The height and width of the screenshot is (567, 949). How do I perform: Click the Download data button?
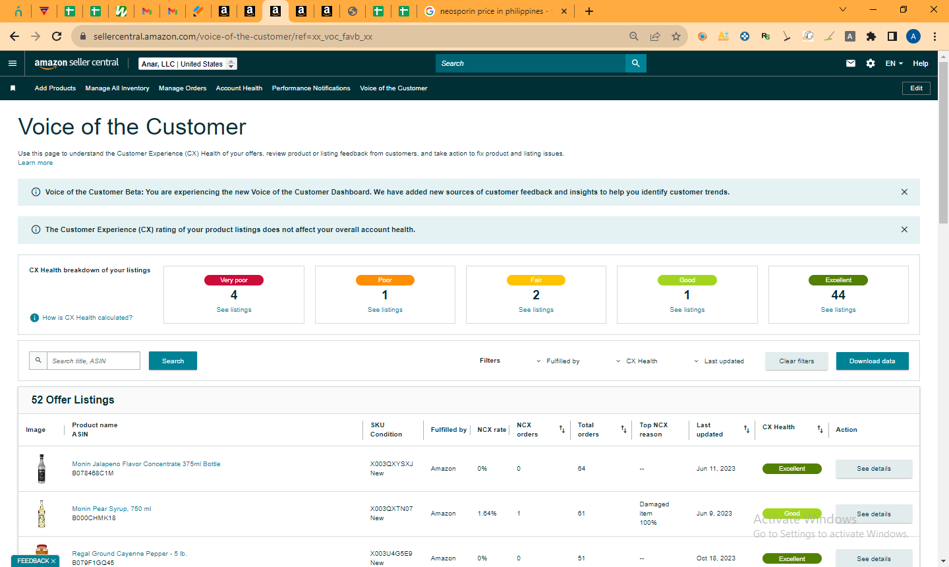tap(873, 361)
